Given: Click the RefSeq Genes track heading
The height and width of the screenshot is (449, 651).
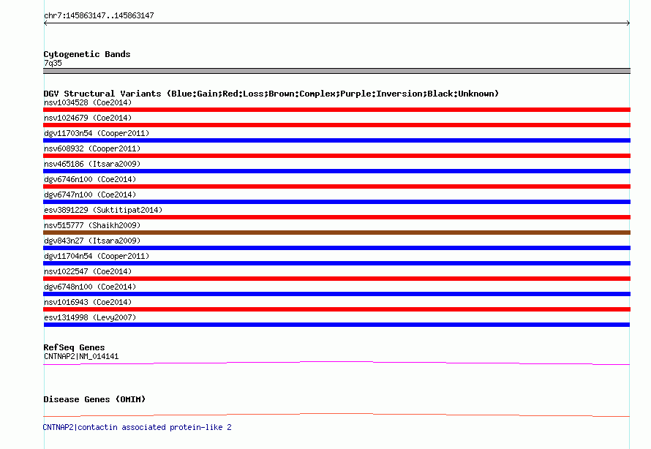Looking at the screenshot, I should 74,347.
